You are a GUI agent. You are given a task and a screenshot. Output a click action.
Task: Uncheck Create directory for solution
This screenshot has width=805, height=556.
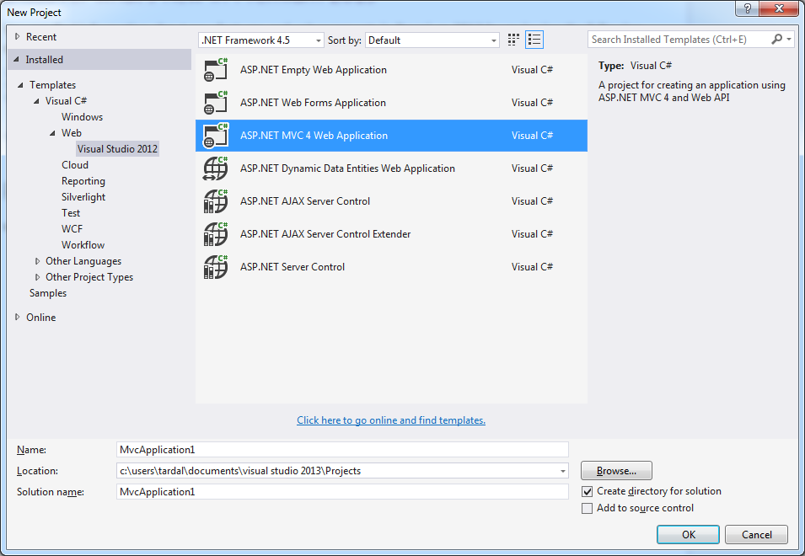coord(588,491)
